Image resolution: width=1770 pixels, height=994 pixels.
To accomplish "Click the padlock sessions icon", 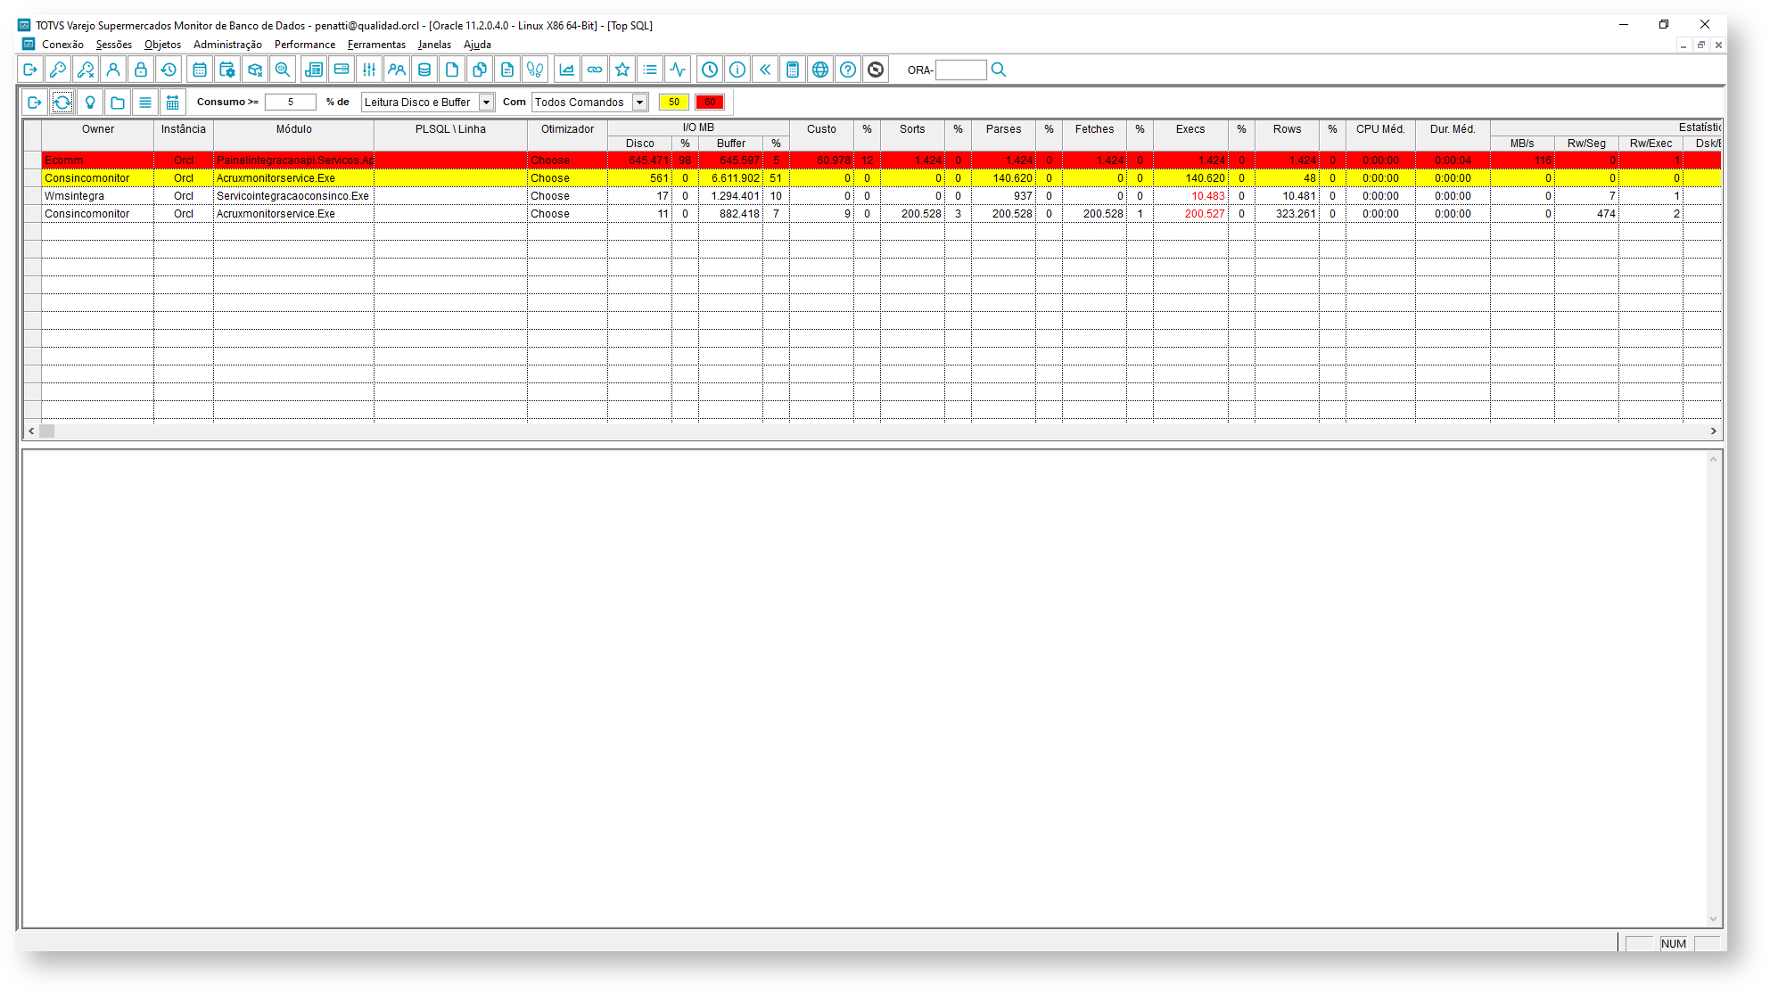I will tap(140, 70).
